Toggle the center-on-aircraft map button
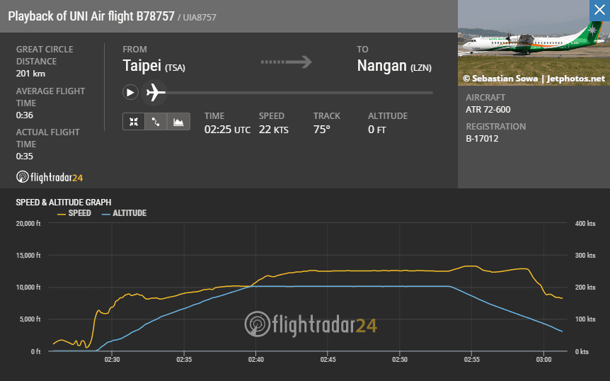The image size is (610, 381). (133, 122)
